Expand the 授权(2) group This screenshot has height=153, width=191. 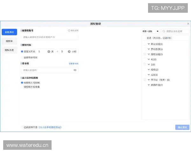point(149,69)
